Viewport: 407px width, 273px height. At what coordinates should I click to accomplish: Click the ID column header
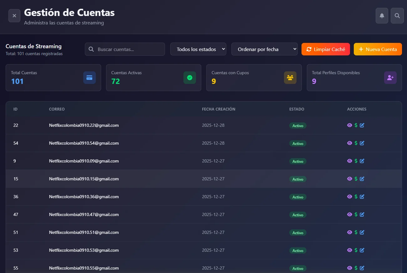15,109
